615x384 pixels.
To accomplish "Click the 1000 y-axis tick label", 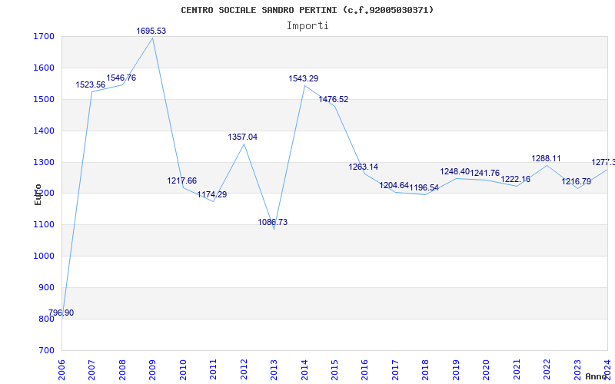I will point(44,257).
